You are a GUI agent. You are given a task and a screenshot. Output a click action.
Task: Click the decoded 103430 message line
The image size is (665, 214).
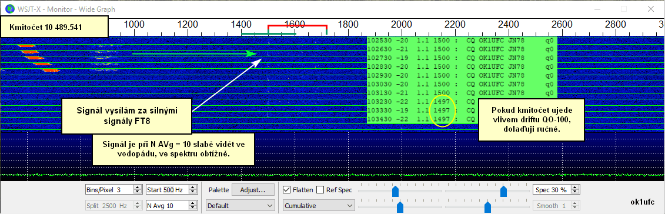[x=462, y=119]
